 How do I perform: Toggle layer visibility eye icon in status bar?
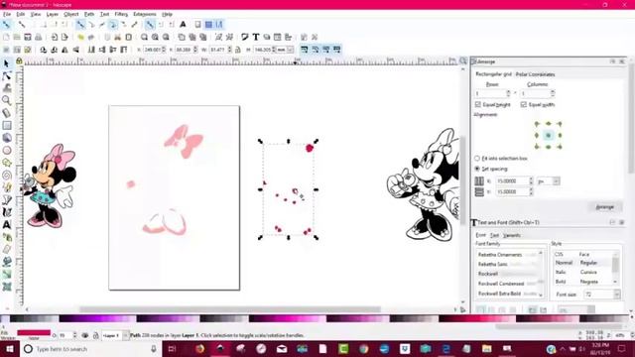(x=85, y=335)
